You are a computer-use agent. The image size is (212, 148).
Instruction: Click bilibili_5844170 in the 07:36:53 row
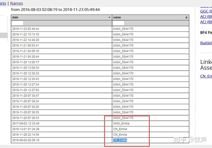click(151, 118)
